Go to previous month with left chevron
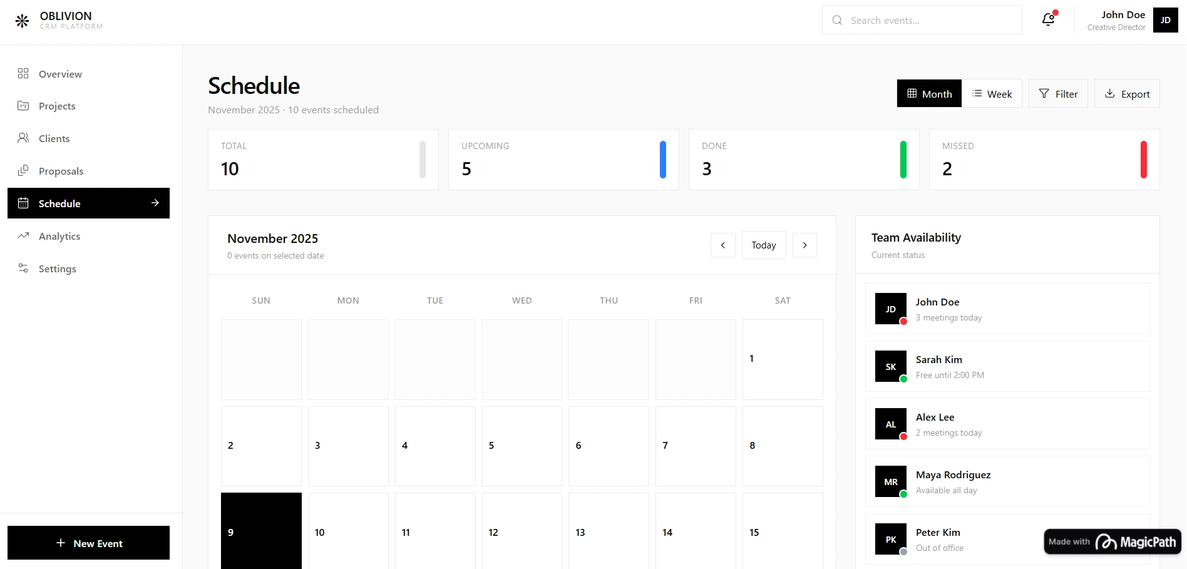This screenshot has height=569, width=1187. point(723,245)
